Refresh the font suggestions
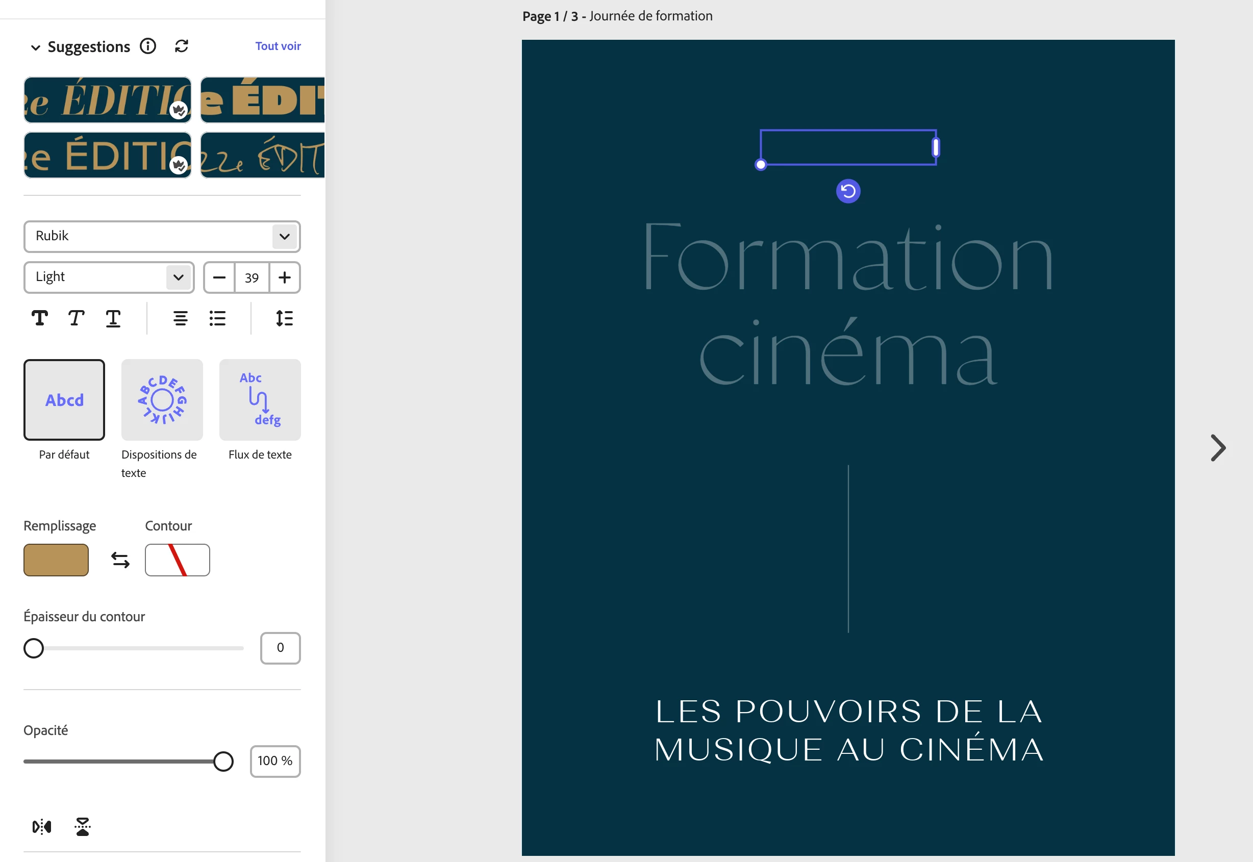 tap(182, 46)
